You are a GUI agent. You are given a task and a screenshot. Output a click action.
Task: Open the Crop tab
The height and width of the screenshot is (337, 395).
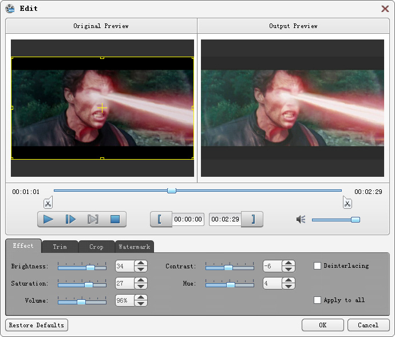tap(97, 247)
